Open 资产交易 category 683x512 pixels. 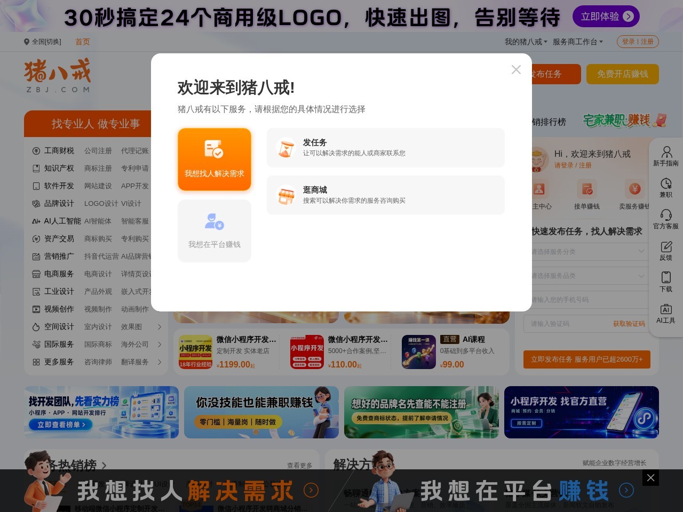click(59, 239)
